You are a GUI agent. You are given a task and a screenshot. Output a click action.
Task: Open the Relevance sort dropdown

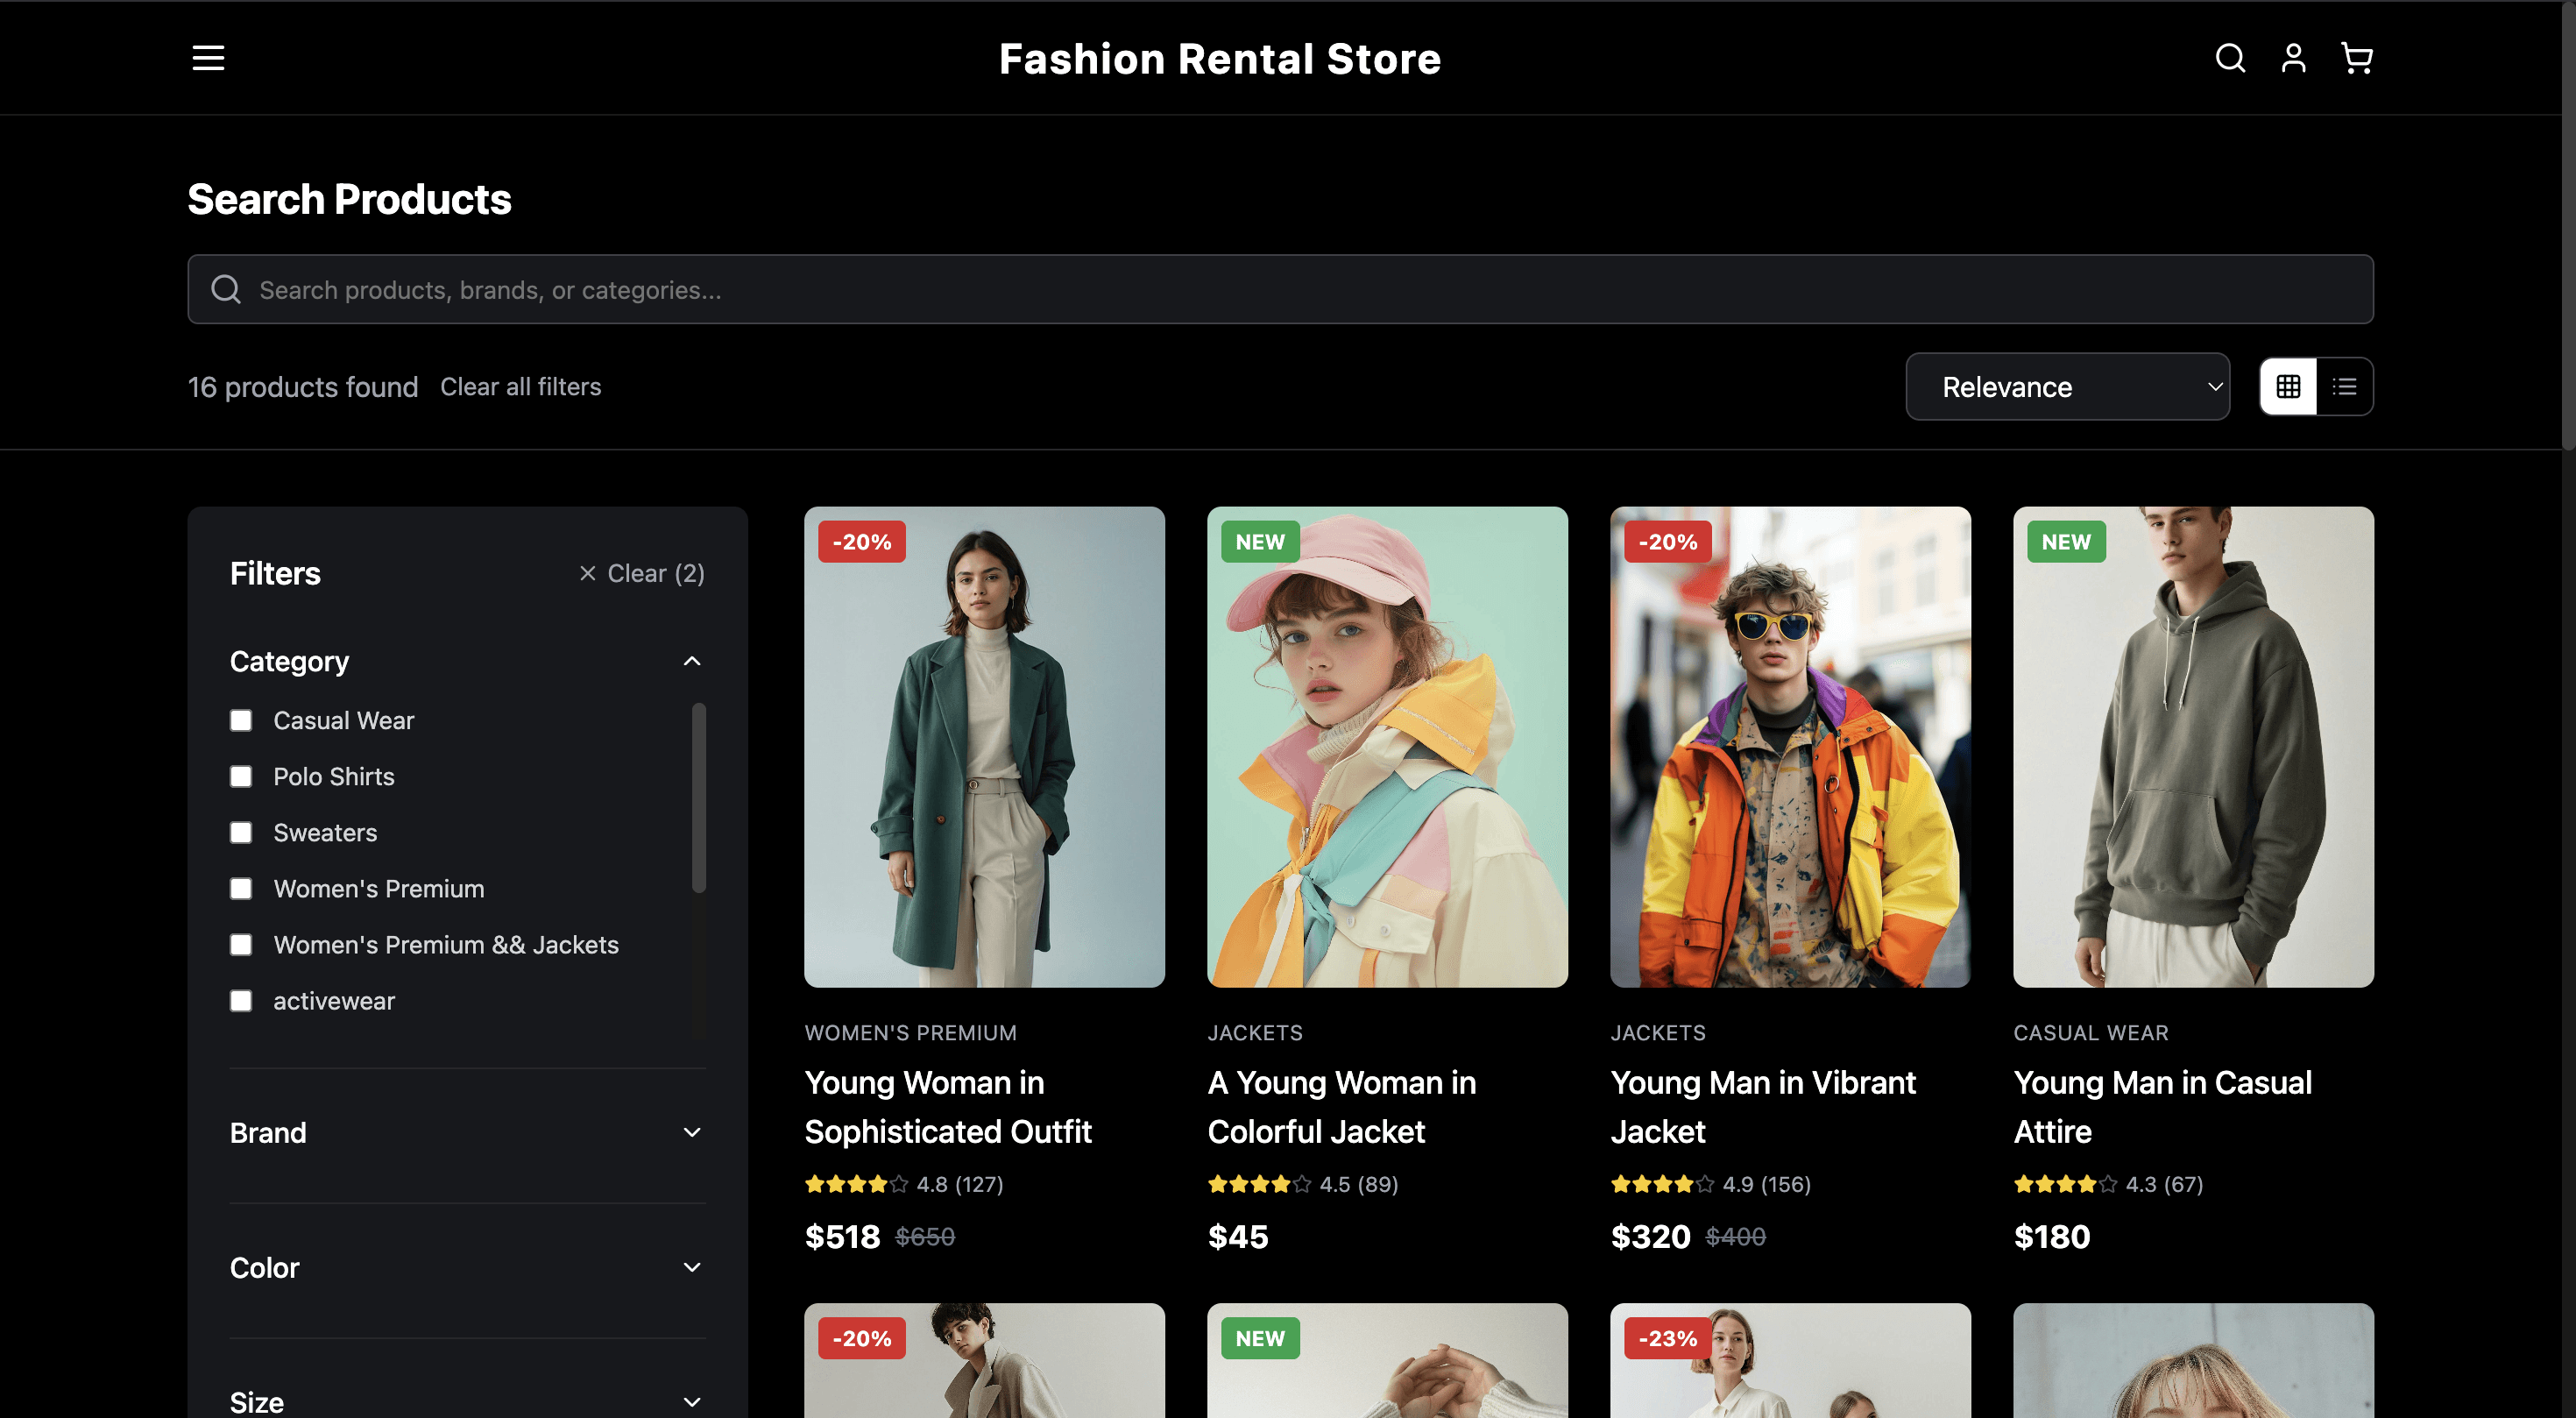[2067, 387]
